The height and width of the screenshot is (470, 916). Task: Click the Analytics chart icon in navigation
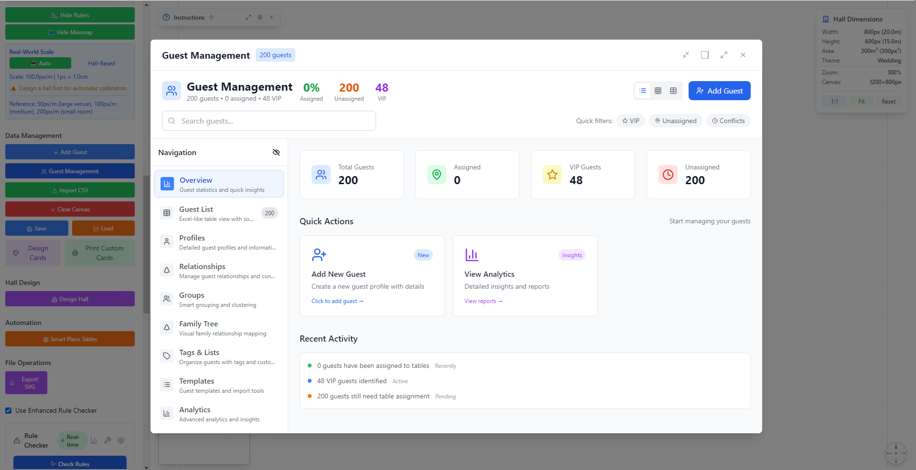coord(166,413)
